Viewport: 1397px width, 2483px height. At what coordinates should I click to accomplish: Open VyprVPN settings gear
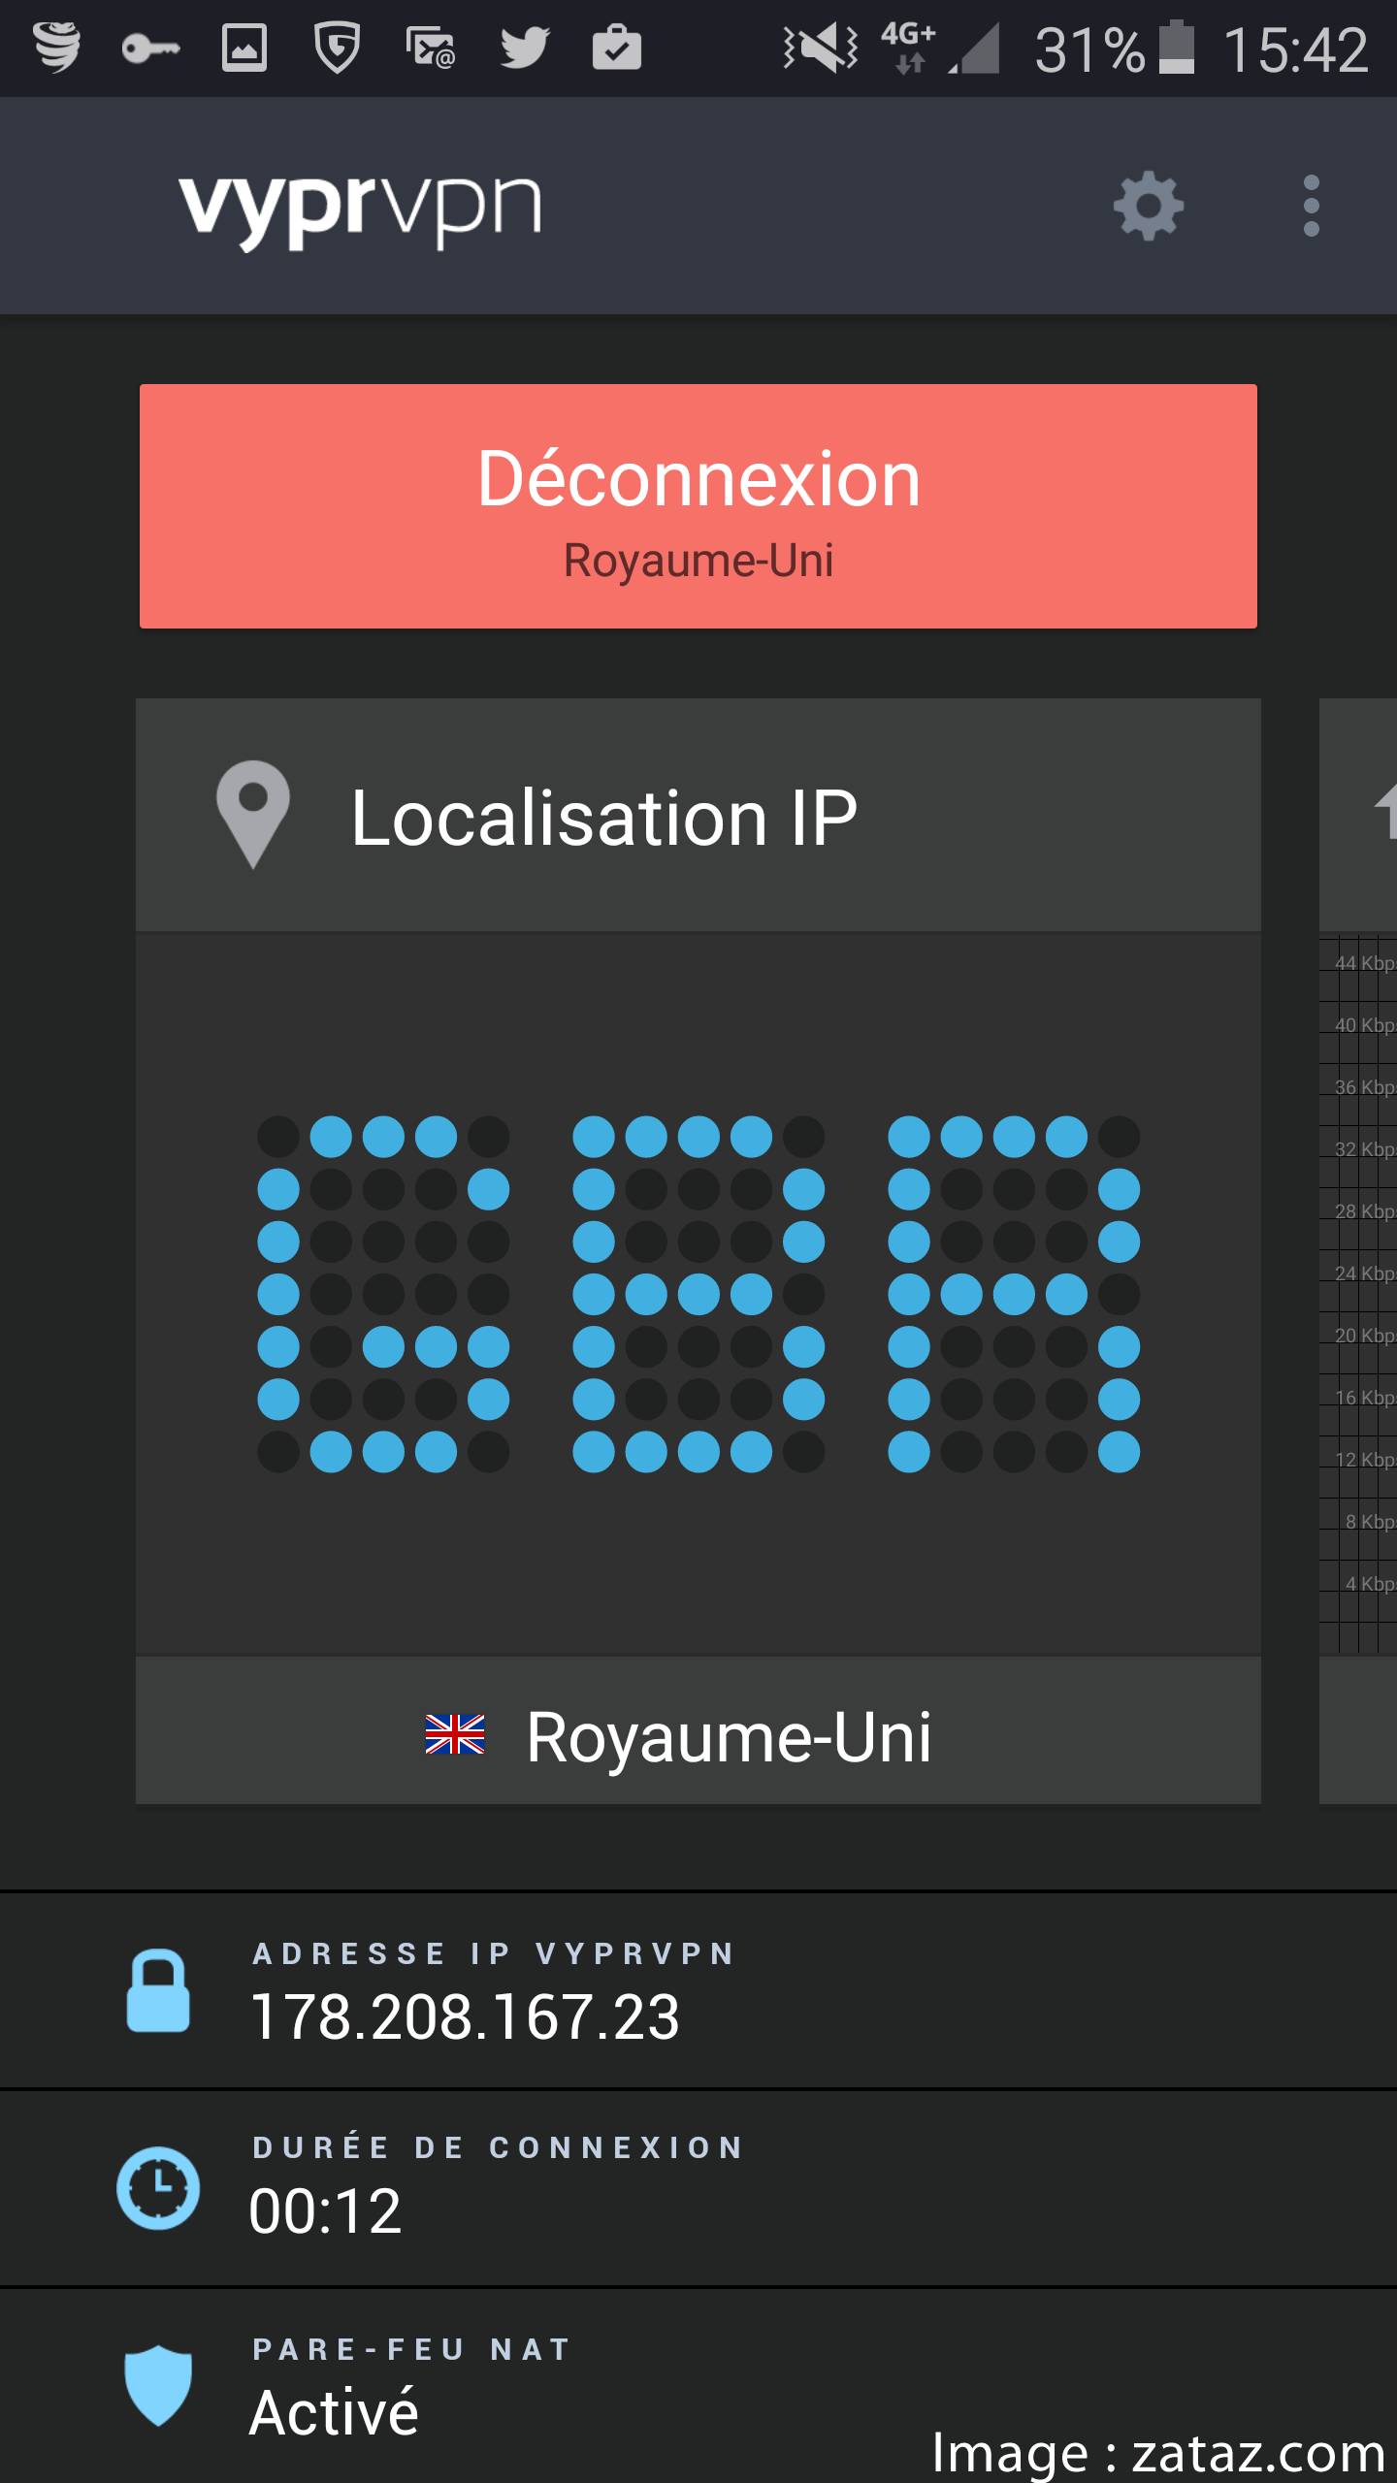(x=1149, y=206)
